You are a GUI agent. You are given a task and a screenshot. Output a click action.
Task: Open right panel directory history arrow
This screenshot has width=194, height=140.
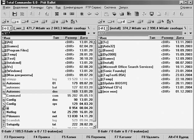(191, 33)
